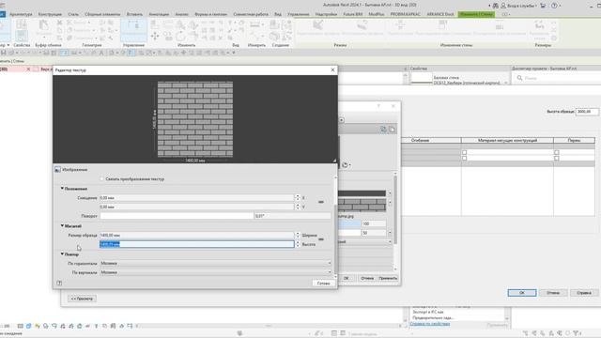The width and height of the screenshot is (601, 338).
Task: Collapse the Положение section
Action: pos(62,189)
